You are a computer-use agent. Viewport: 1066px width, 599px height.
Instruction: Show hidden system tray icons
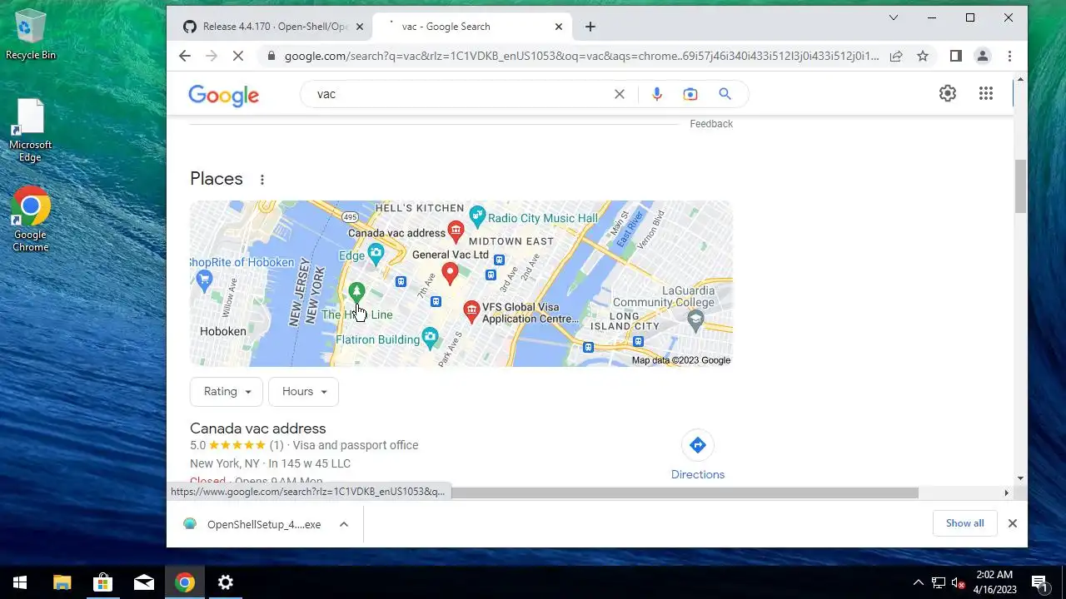click(x=919, y=582)
